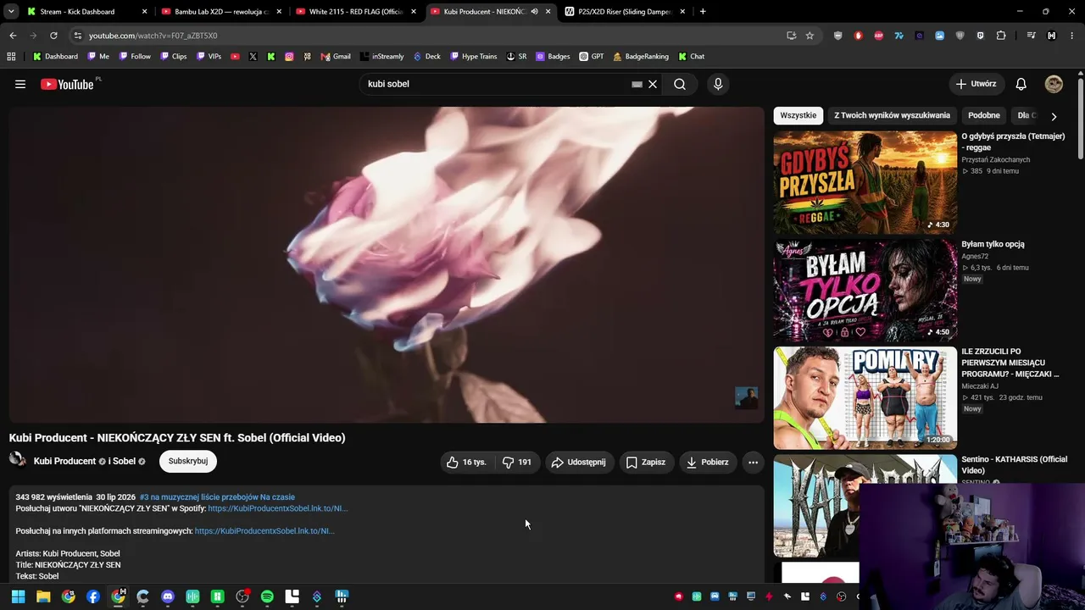Click the video player frame
This screenshot has width=1085, height=610.
pos(387,264)
